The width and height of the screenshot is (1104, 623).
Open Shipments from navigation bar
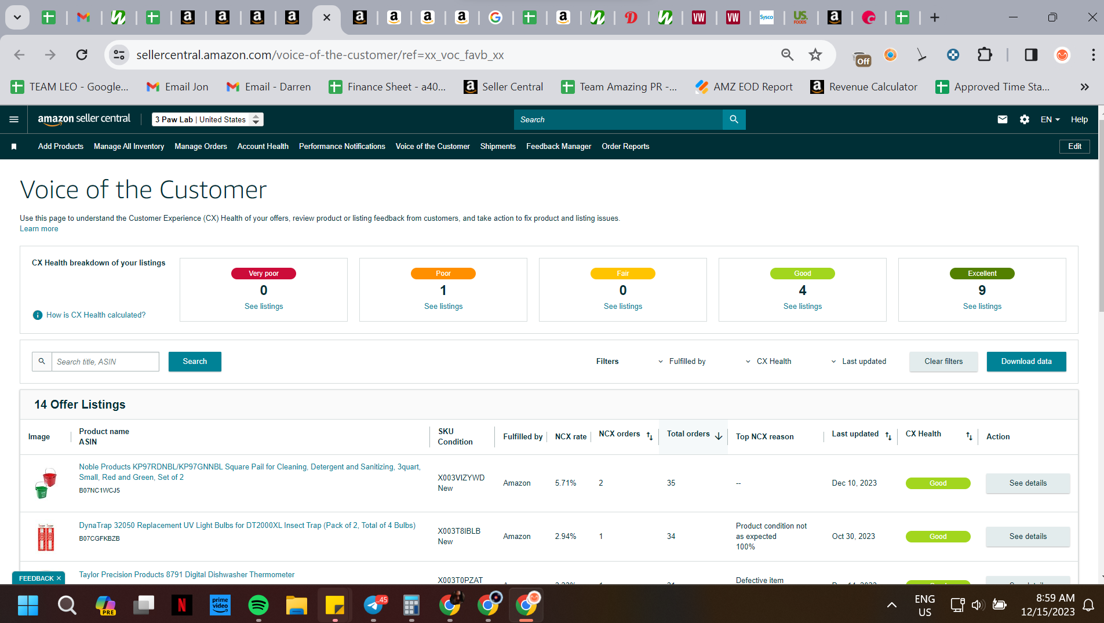pos(498,147)
